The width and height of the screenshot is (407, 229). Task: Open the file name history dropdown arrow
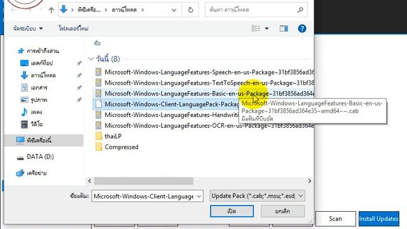pos(199,196)
